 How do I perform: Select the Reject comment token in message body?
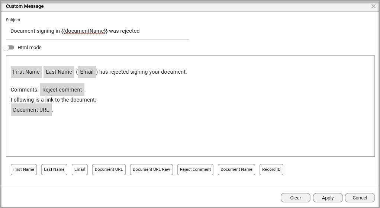(62, 90)
